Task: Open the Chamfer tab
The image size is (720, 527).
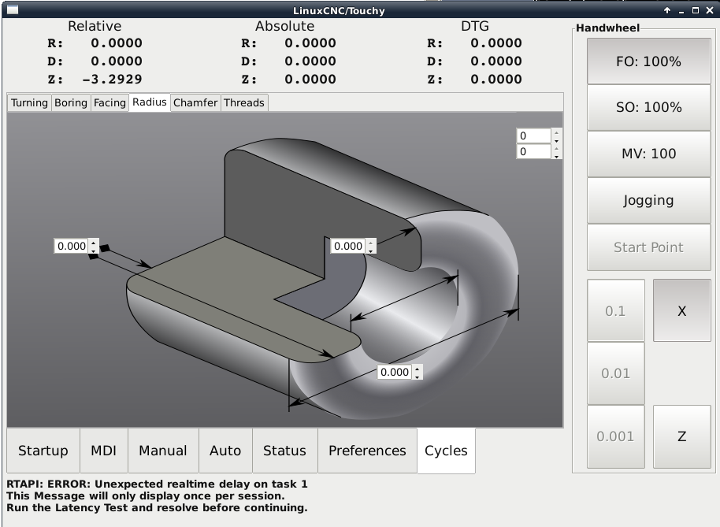Action: click(195, 103)
